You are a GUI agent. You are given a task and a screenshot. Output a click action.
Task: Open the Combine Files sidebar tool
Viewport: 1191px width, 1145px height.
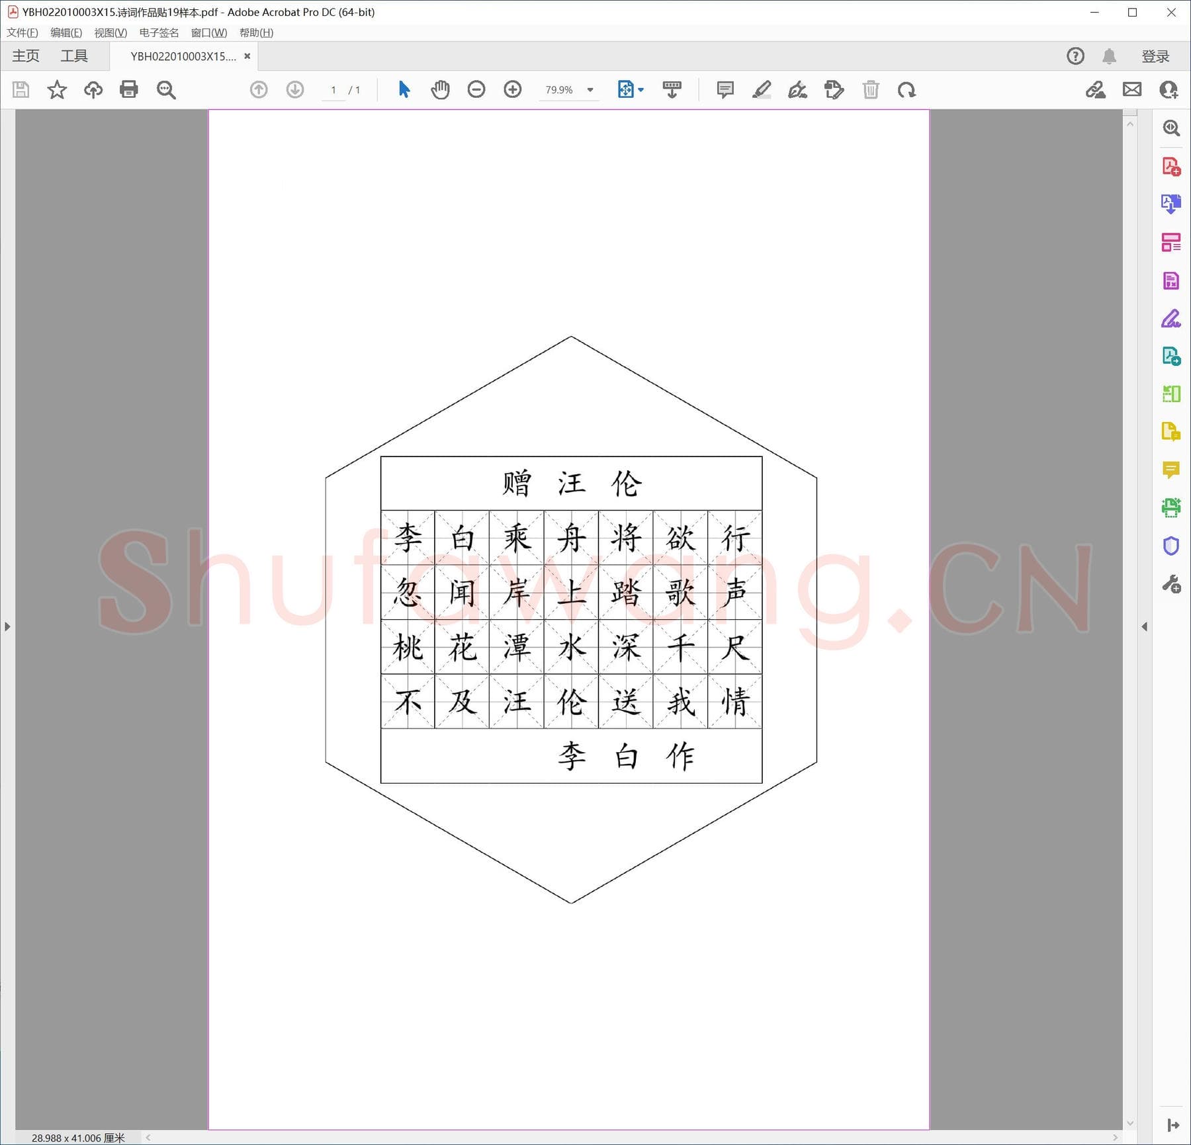click(1171, 357)
